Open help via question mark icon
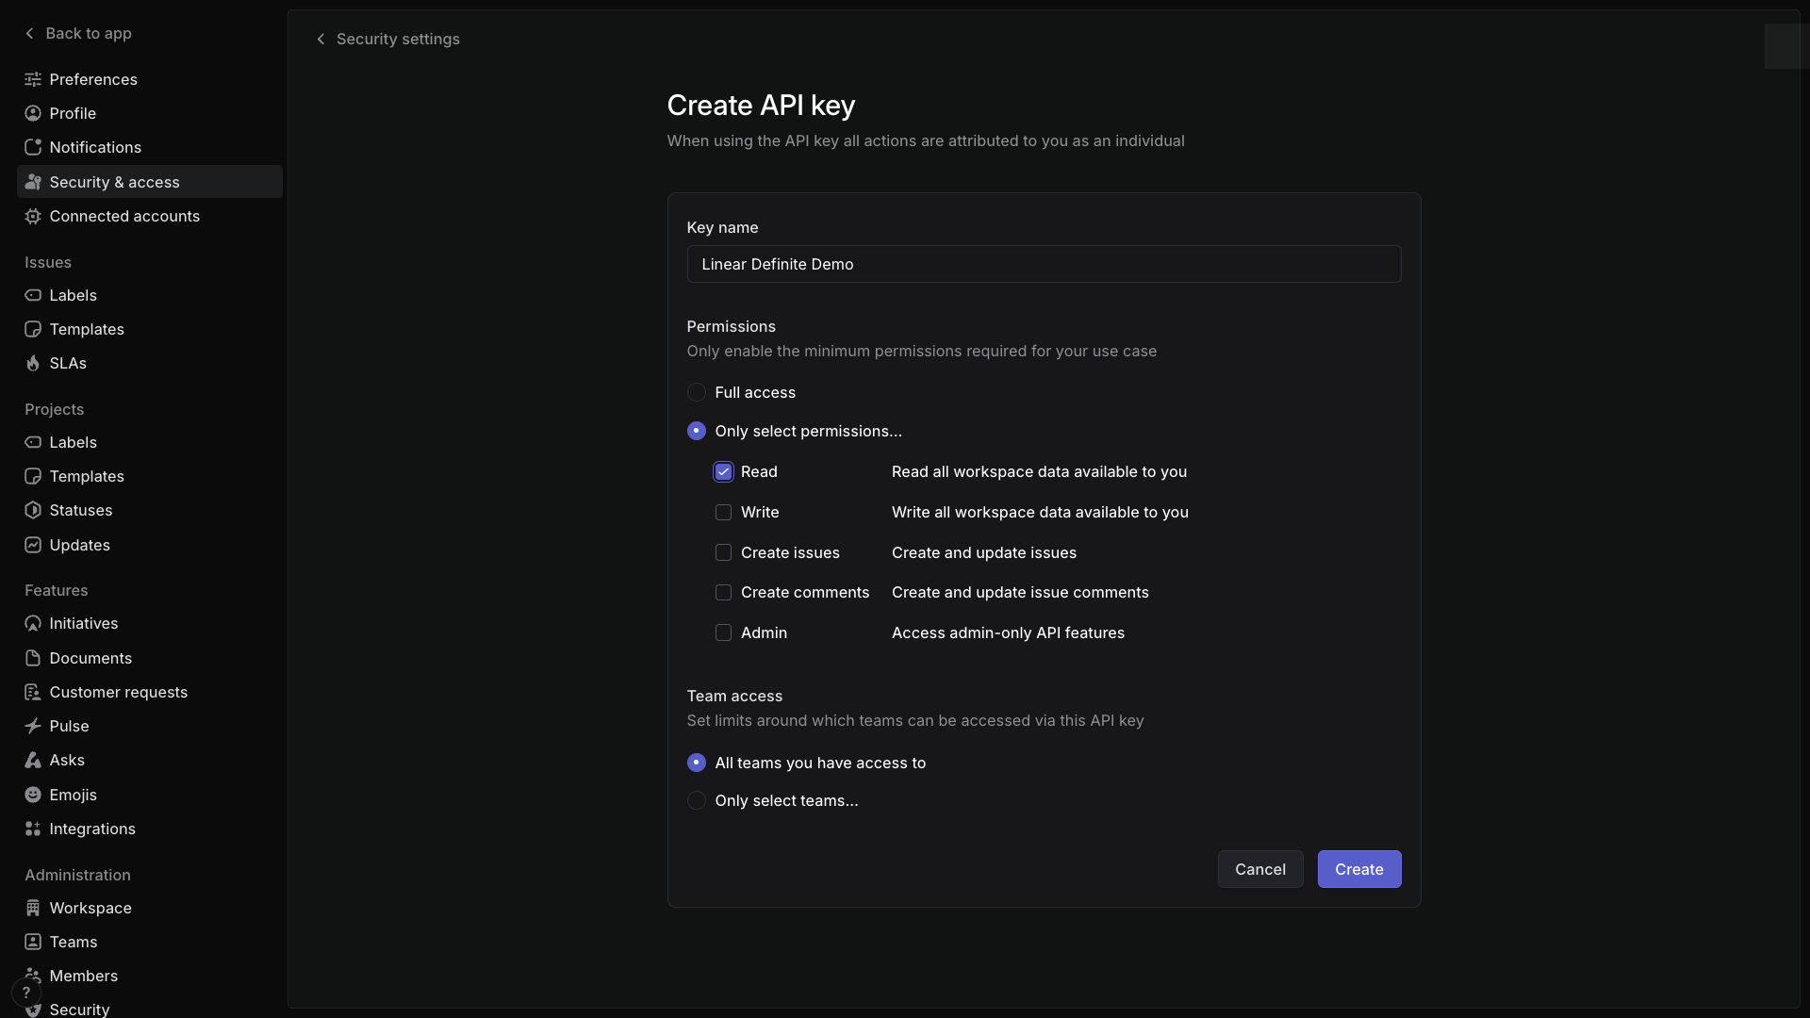This screenshot has width=1810, height=1018. [26, 993]
